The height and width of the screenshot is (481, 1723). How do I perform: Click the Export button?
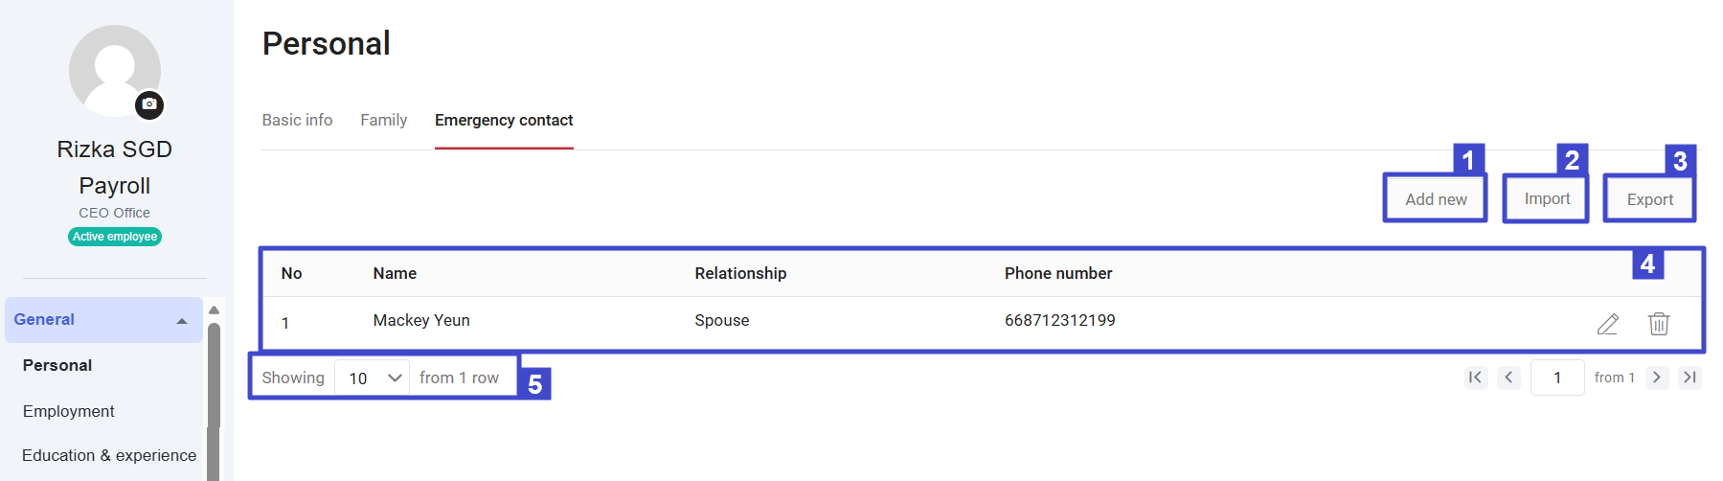tap(1650, 199)
